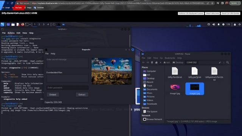Go to parent folder in Thunar

[x=152, y=62]
